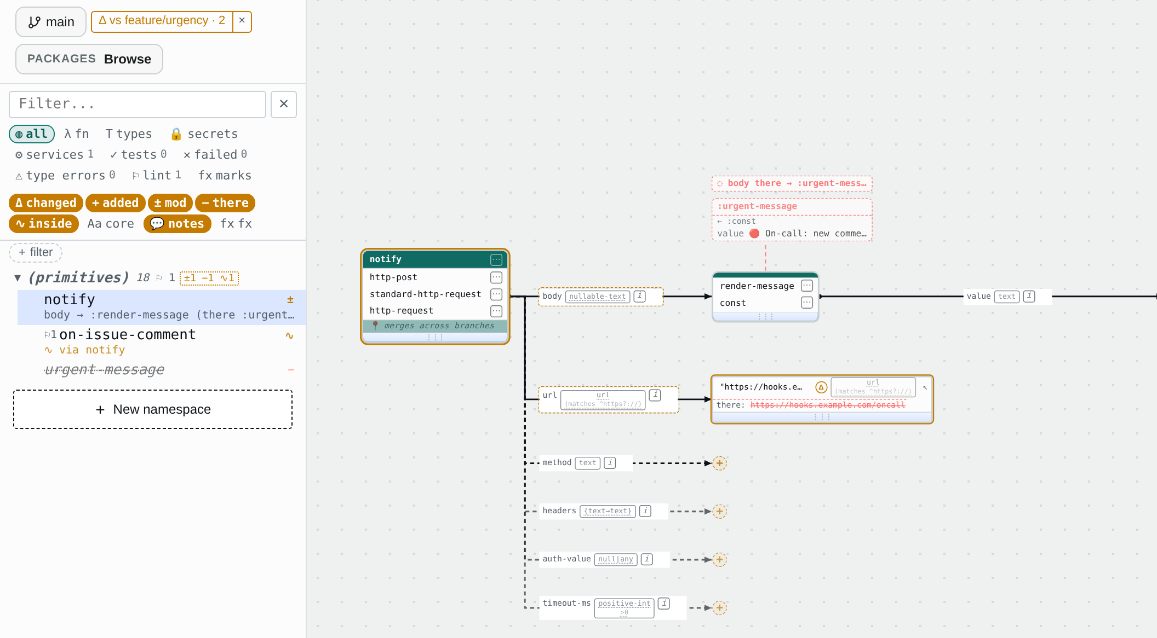Filter by fn functions
The image size is (1157, 638).
pos(76,134)
